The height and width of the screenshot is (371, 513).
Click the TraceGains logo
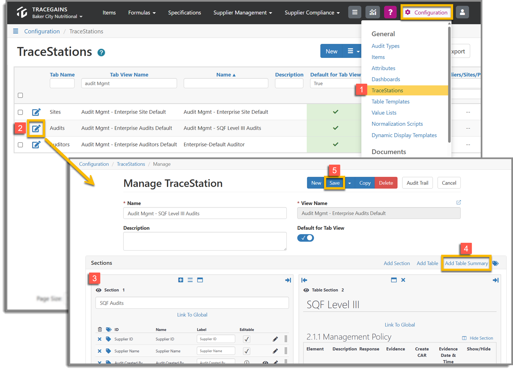point(22,12)
